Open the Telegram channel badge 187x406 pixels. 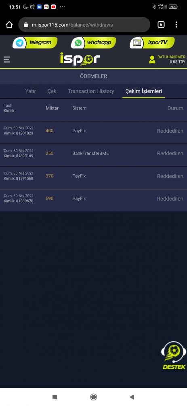pos(35,43)
